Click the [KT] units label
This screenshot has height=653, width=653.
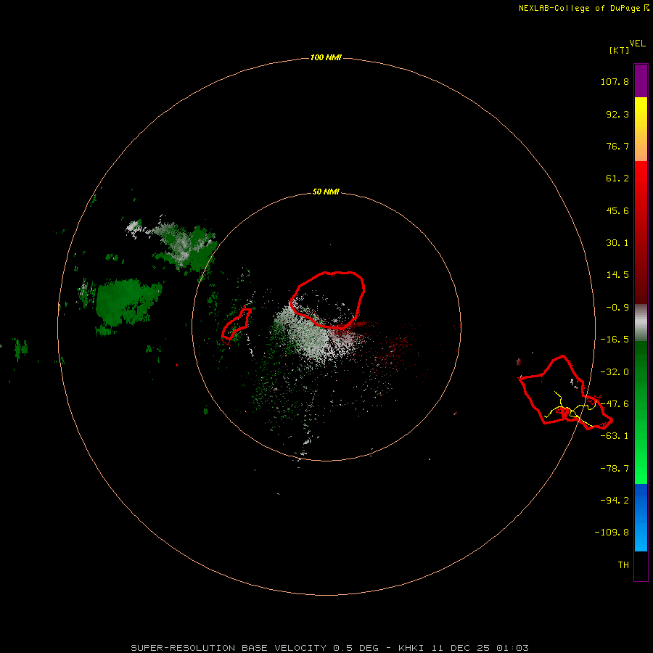pyautogui.click(x=620, y=50)
